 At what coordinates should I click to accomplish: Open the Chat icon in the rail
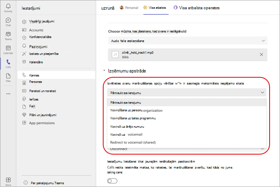coord(8,20)
